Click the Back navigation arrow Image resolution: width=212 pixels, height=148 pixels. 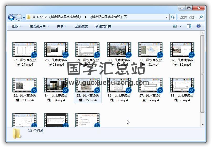(x=11, y=17)
